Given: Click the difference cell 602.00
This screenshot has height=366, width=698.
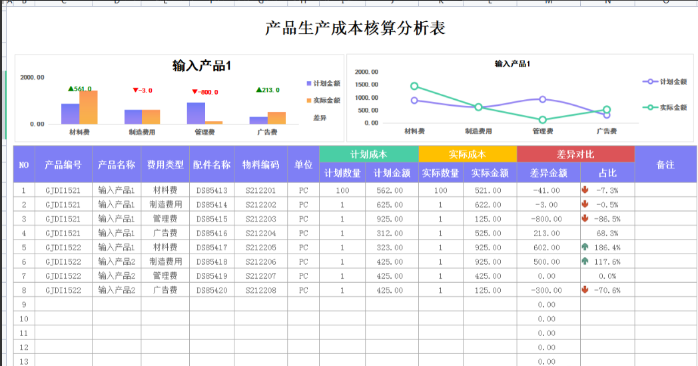Looking at the screenshot, I should tap(548, 248).
